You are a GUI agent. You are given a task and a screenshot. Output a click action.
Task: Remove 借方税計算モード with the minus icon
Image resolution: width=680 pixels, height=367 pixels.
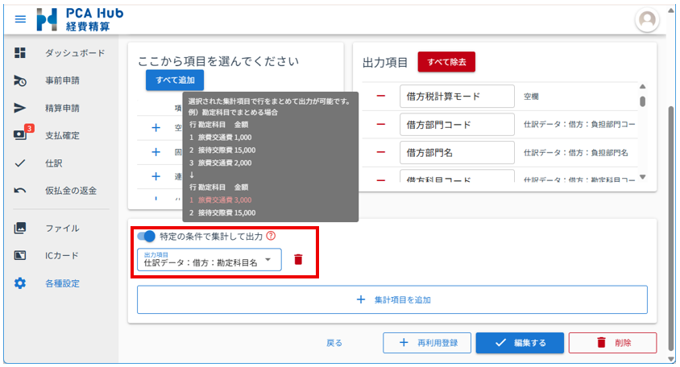pyautogui.click(x=381, y=97)
